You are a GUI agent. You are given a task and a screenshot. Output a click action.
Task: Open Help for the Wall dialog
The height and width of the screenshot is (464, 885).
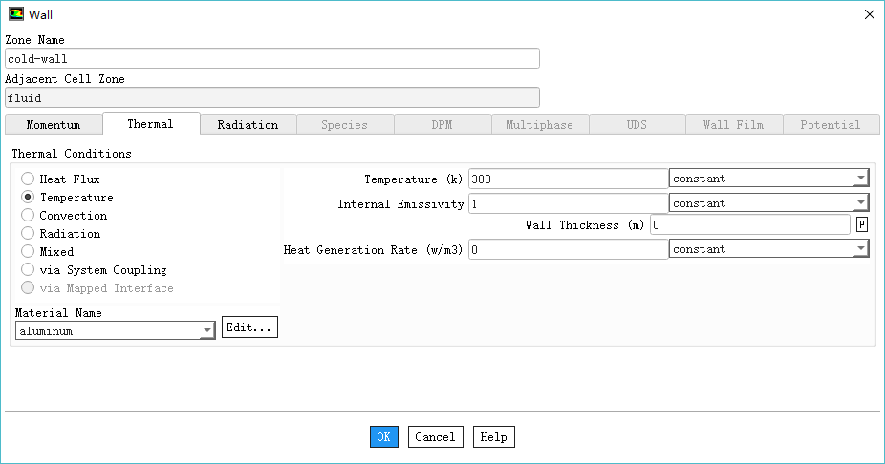(x=493, y=437)
